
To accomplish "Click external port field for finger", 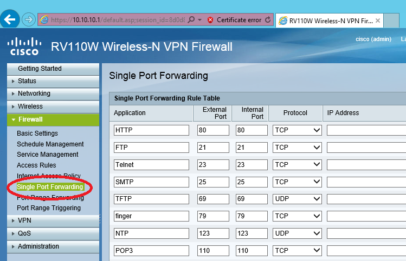I will point(213,216).
